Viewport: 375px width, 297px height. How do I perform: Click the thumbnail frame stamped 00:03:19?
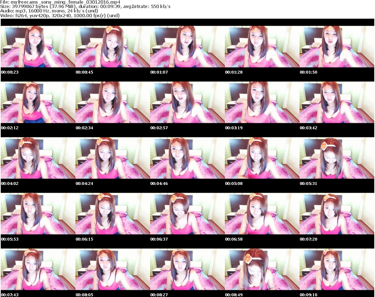point(262,102)
